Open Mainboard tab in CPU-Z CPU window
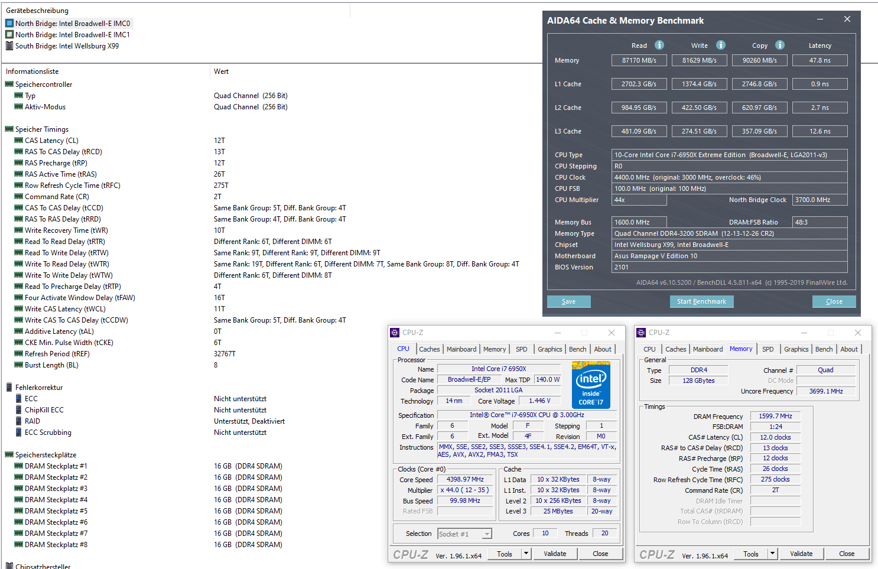Viewport: 878px width, 569px height. [x=461, y=349]
